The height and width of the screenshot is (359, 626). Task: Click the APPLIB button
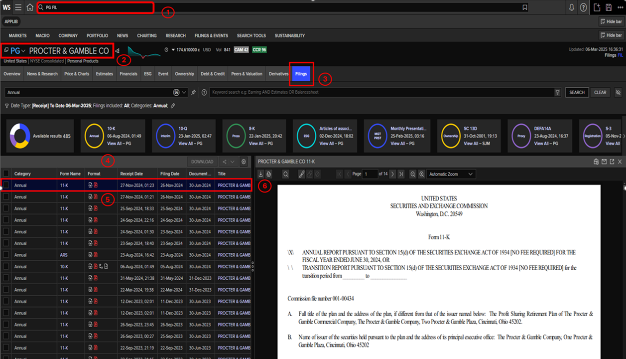click(11, 22)
